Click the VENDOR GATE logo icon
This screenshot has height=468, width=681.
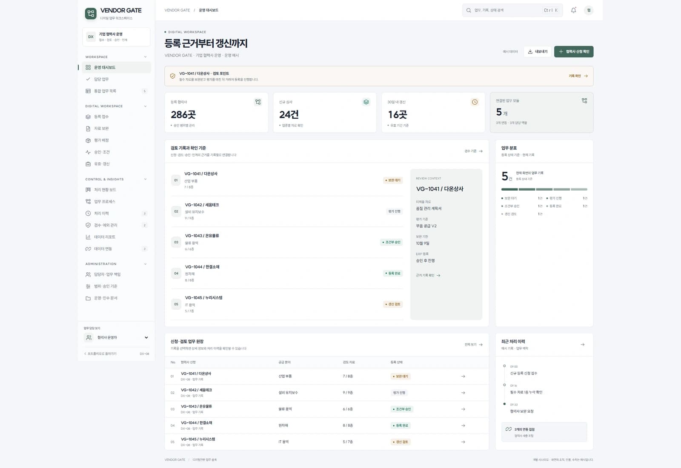click(91, 14)
